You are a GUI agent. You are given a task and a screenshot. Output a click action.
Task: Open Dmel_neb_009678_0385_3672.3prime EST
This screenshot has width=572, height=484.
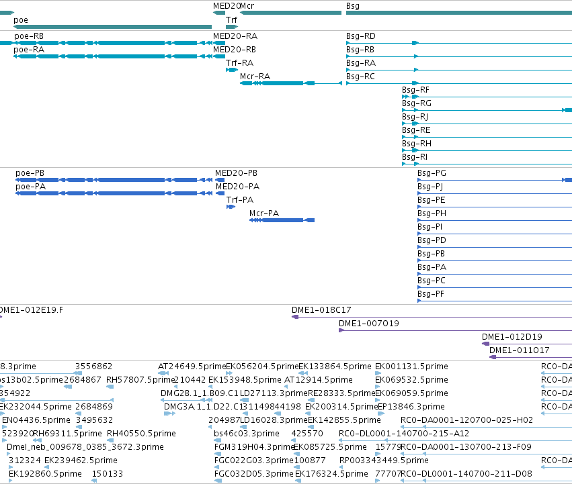(85, 447)
